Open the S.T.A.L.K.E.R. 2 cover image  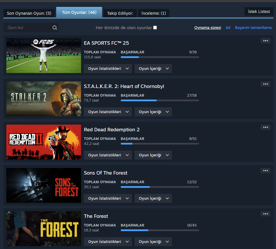[44, 99]
